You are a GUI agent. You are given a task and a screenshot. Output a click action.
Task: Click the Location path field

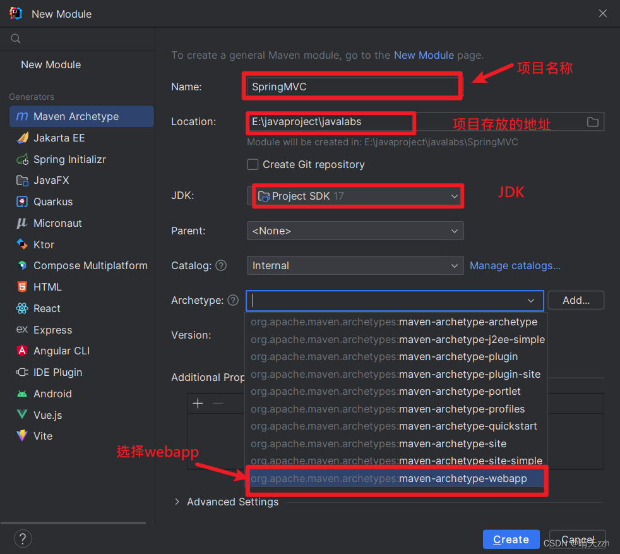pos(425,122)
